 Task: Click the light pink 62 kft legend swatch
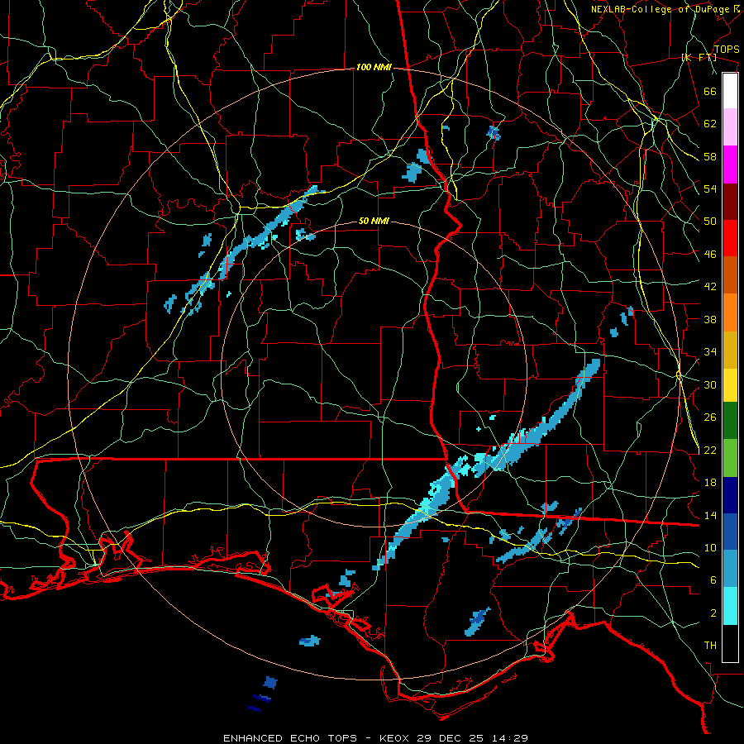[730, 126]
